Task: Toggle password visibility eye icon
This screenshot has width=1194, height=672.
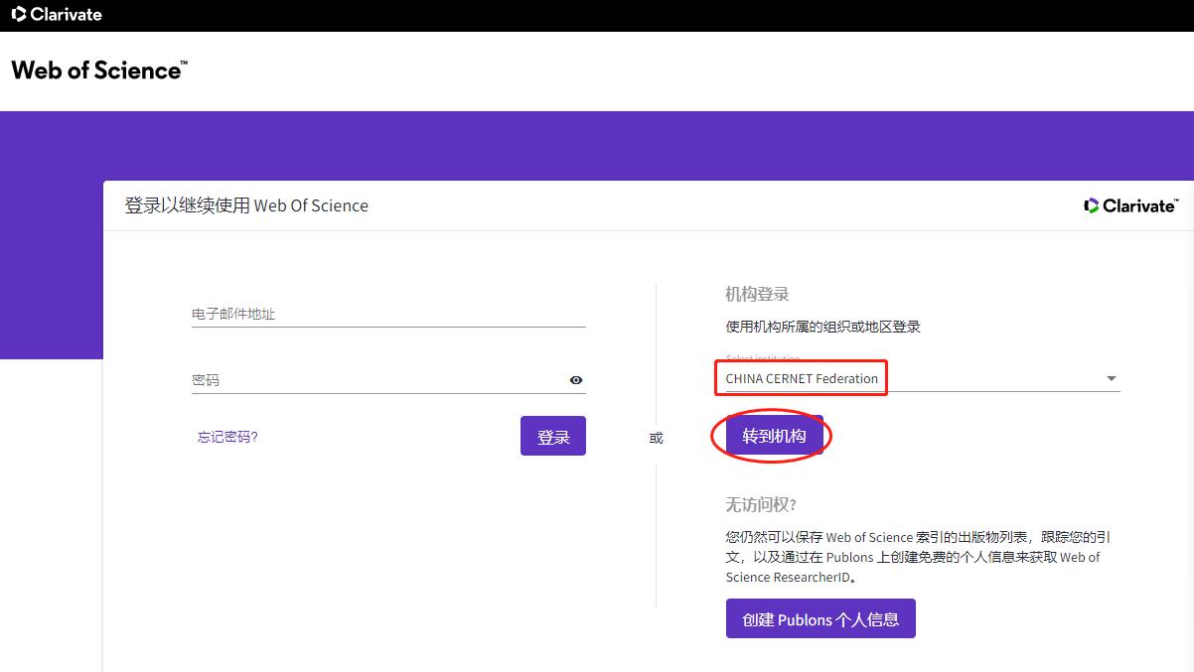Action: click(576, 380)
